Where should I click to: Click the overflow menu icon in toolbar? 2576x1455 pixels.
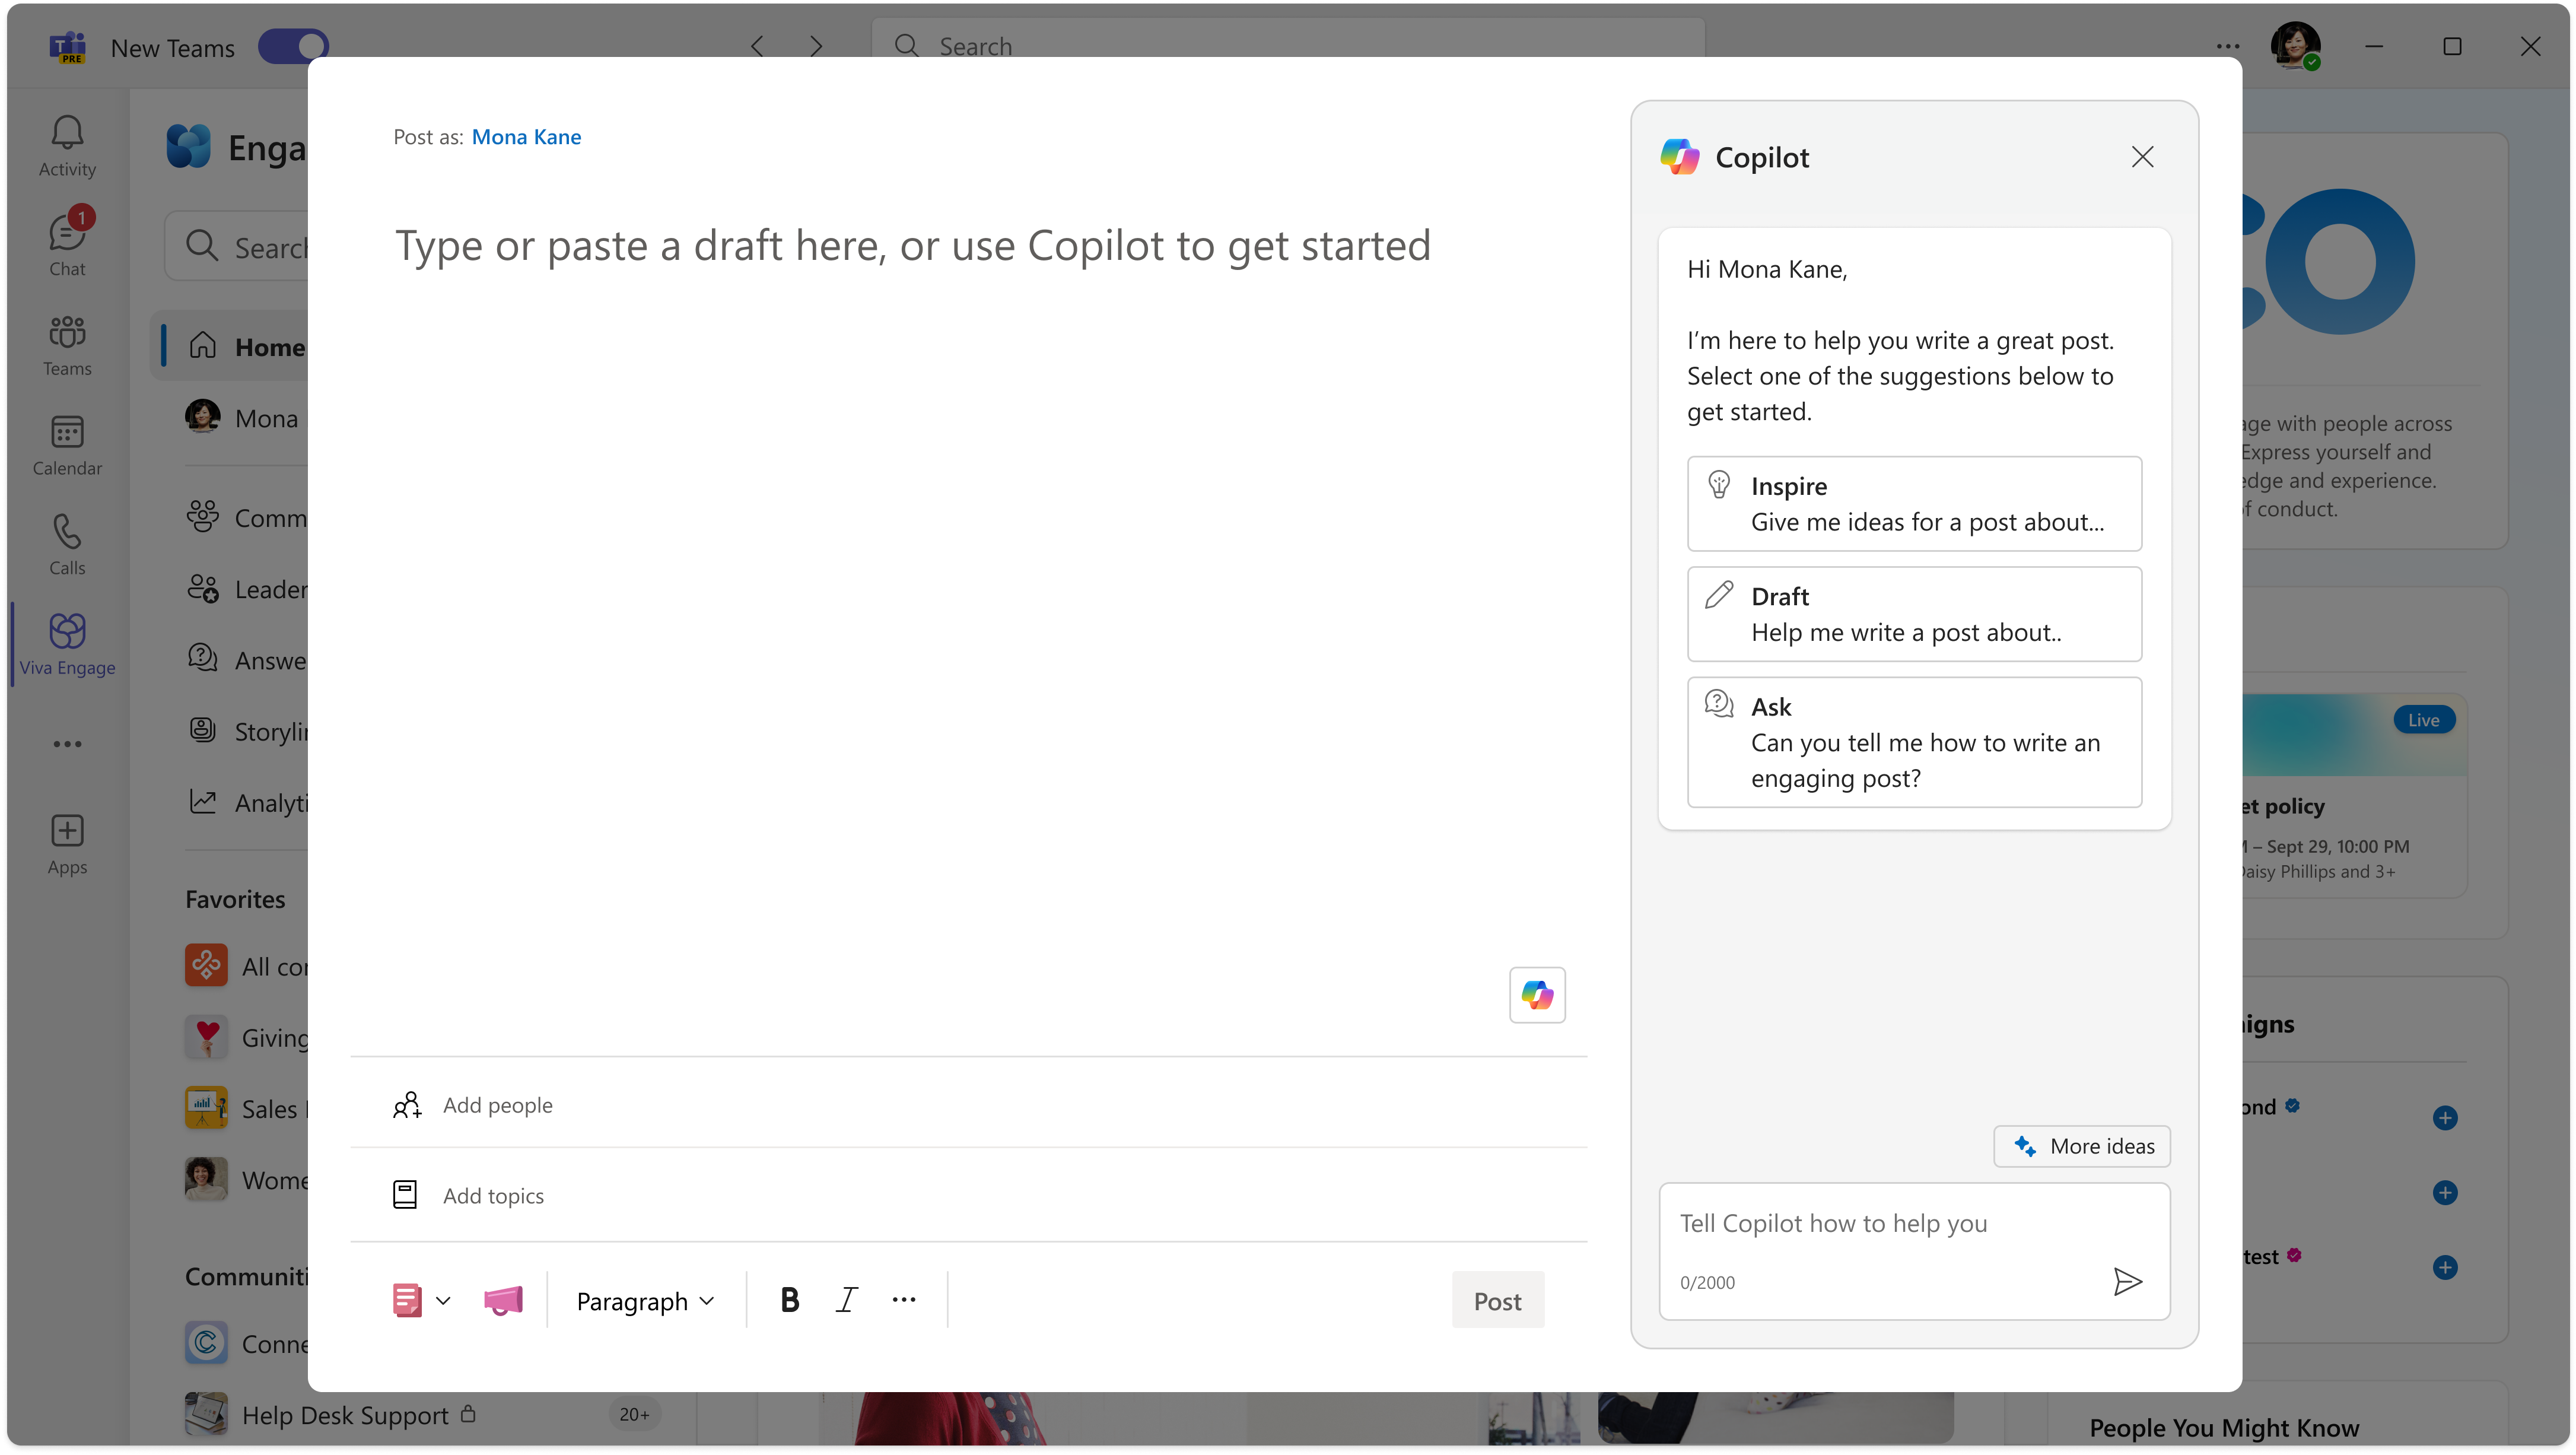(x=904, y=1299)
